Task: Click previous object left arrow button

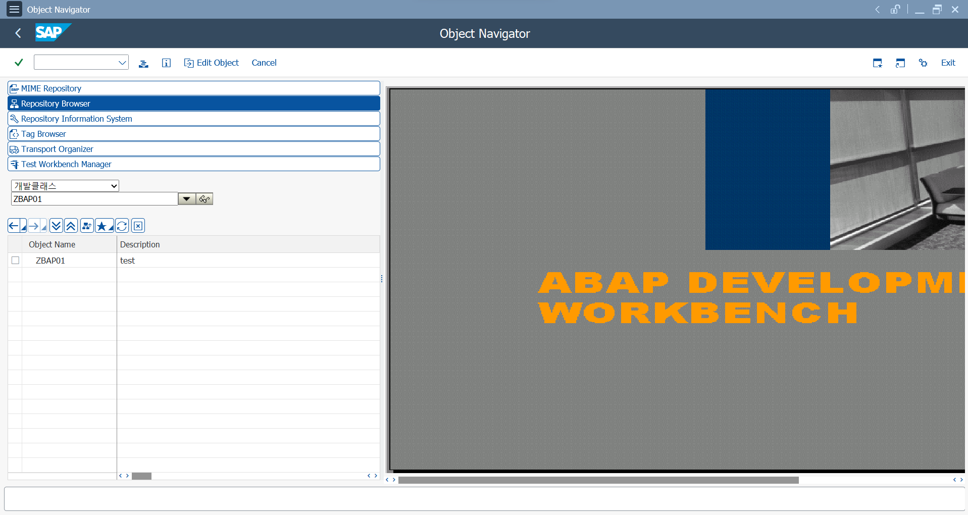Action: pyautogui.click(x=14, y=226)
